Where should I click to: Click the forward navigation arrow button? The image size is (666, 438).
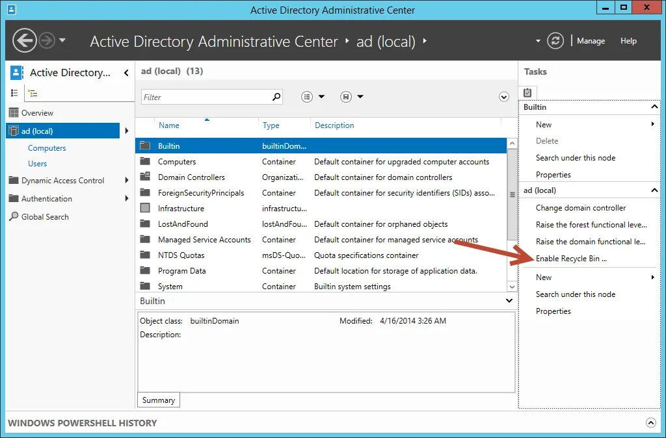pyautogui.click(x=47, y=41)
